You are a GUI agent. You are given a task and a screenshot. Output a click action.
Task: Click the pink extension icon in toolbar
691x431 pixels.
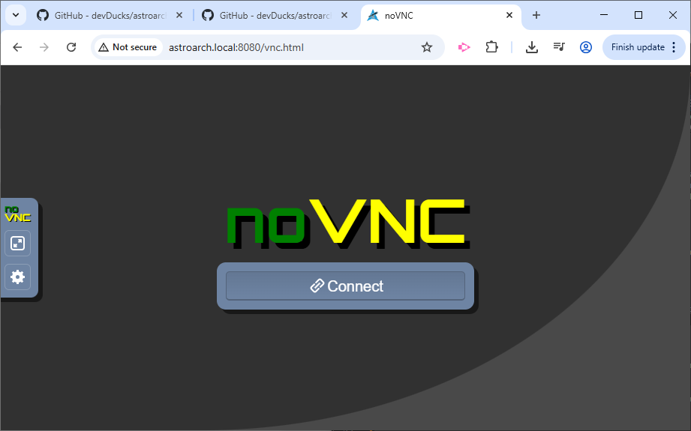point(464,47)
